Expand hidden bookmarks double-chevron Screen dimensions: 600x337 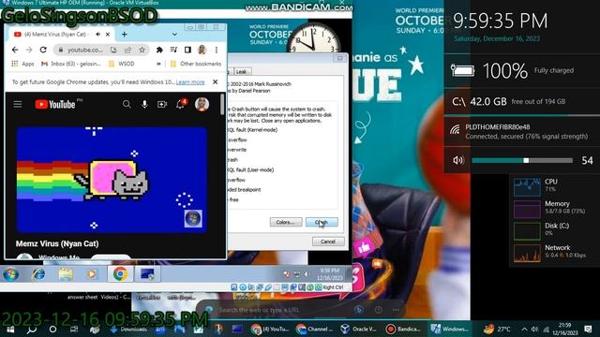click(x=158, y=64)
